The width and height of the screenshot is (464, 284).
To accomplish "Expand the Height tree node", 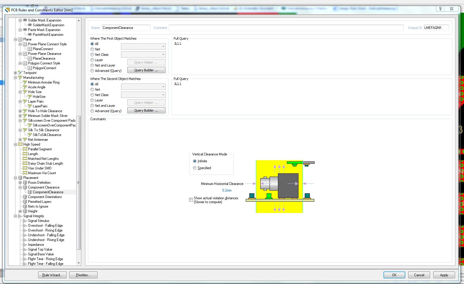I will 20,211.
